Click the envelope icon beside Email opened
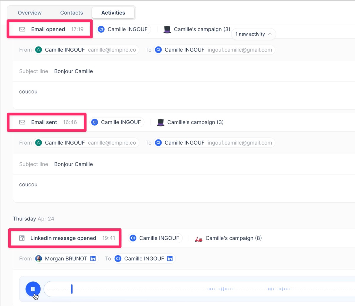 (22, 29)
